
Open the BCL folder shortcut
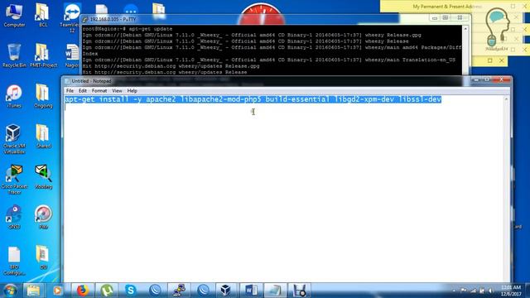click(42, 15)
